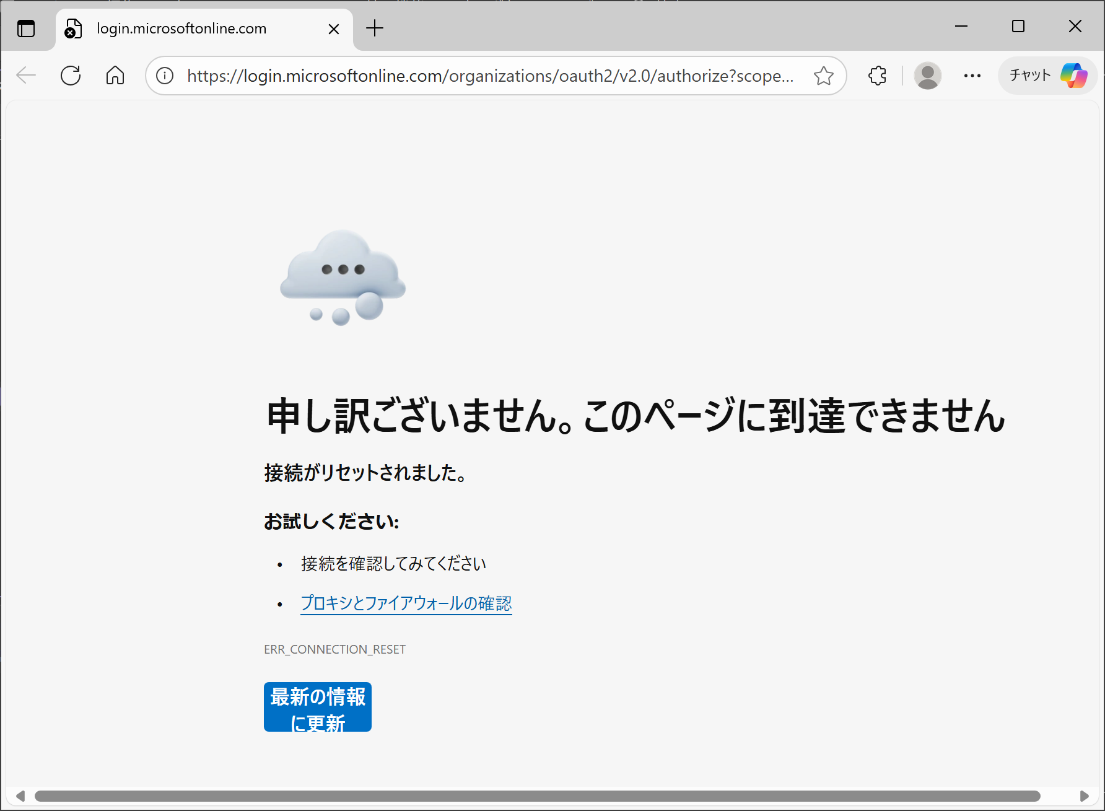Close the login.microsoftonline.com tab
Viewport: 1105px width, 811px height.
tap(333, 28)
